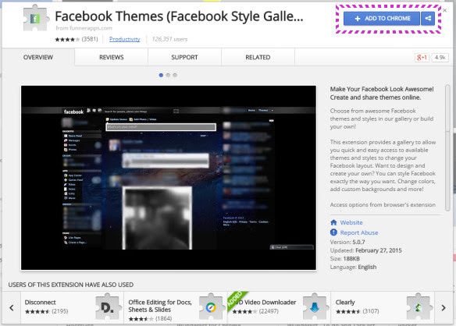Viewport: 456px width, 326px height.
Task: Click the Version: 5.0.7 text
Action: click(347, 242)
